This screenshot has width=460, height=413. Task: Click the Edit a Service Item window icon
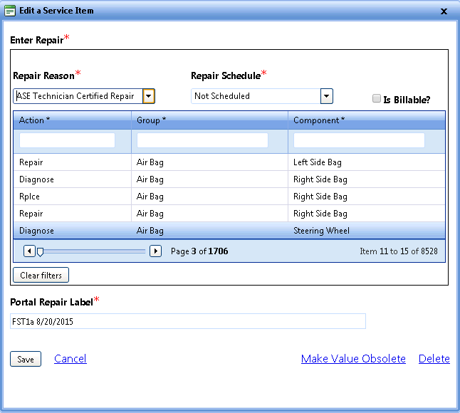click(x=10, y=11)
